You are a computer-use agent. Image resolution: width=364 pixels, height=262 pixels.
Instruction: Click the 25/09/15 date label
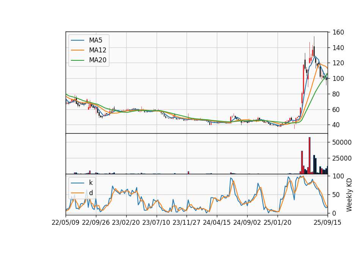coord(328,223)
